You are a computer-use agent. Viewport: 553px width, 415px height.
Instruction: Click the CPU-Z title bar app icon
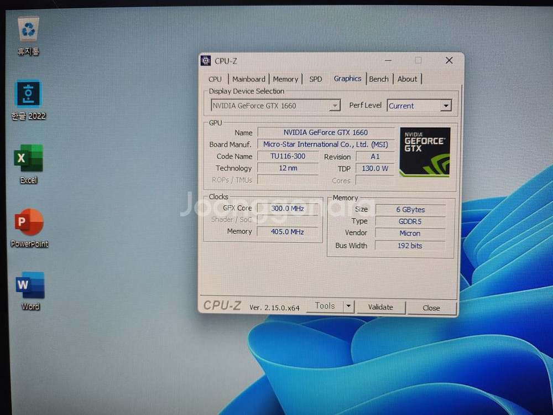(x=206, y=61)
